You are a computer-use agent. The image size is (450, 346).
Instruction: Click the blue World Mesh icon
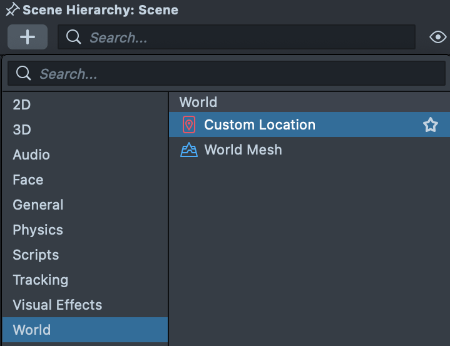(188, 150)
